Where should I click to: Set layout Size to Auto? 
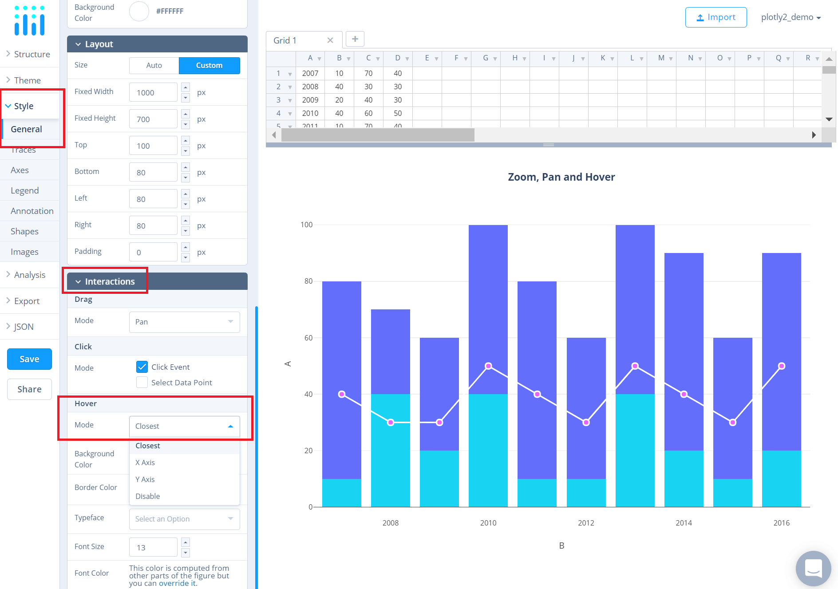click(x=154, y=65)
